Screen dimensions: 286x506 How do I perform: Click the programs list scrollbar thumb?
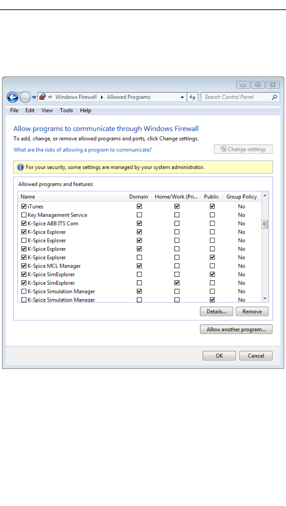pyautogui.click(x=265, y=224)
